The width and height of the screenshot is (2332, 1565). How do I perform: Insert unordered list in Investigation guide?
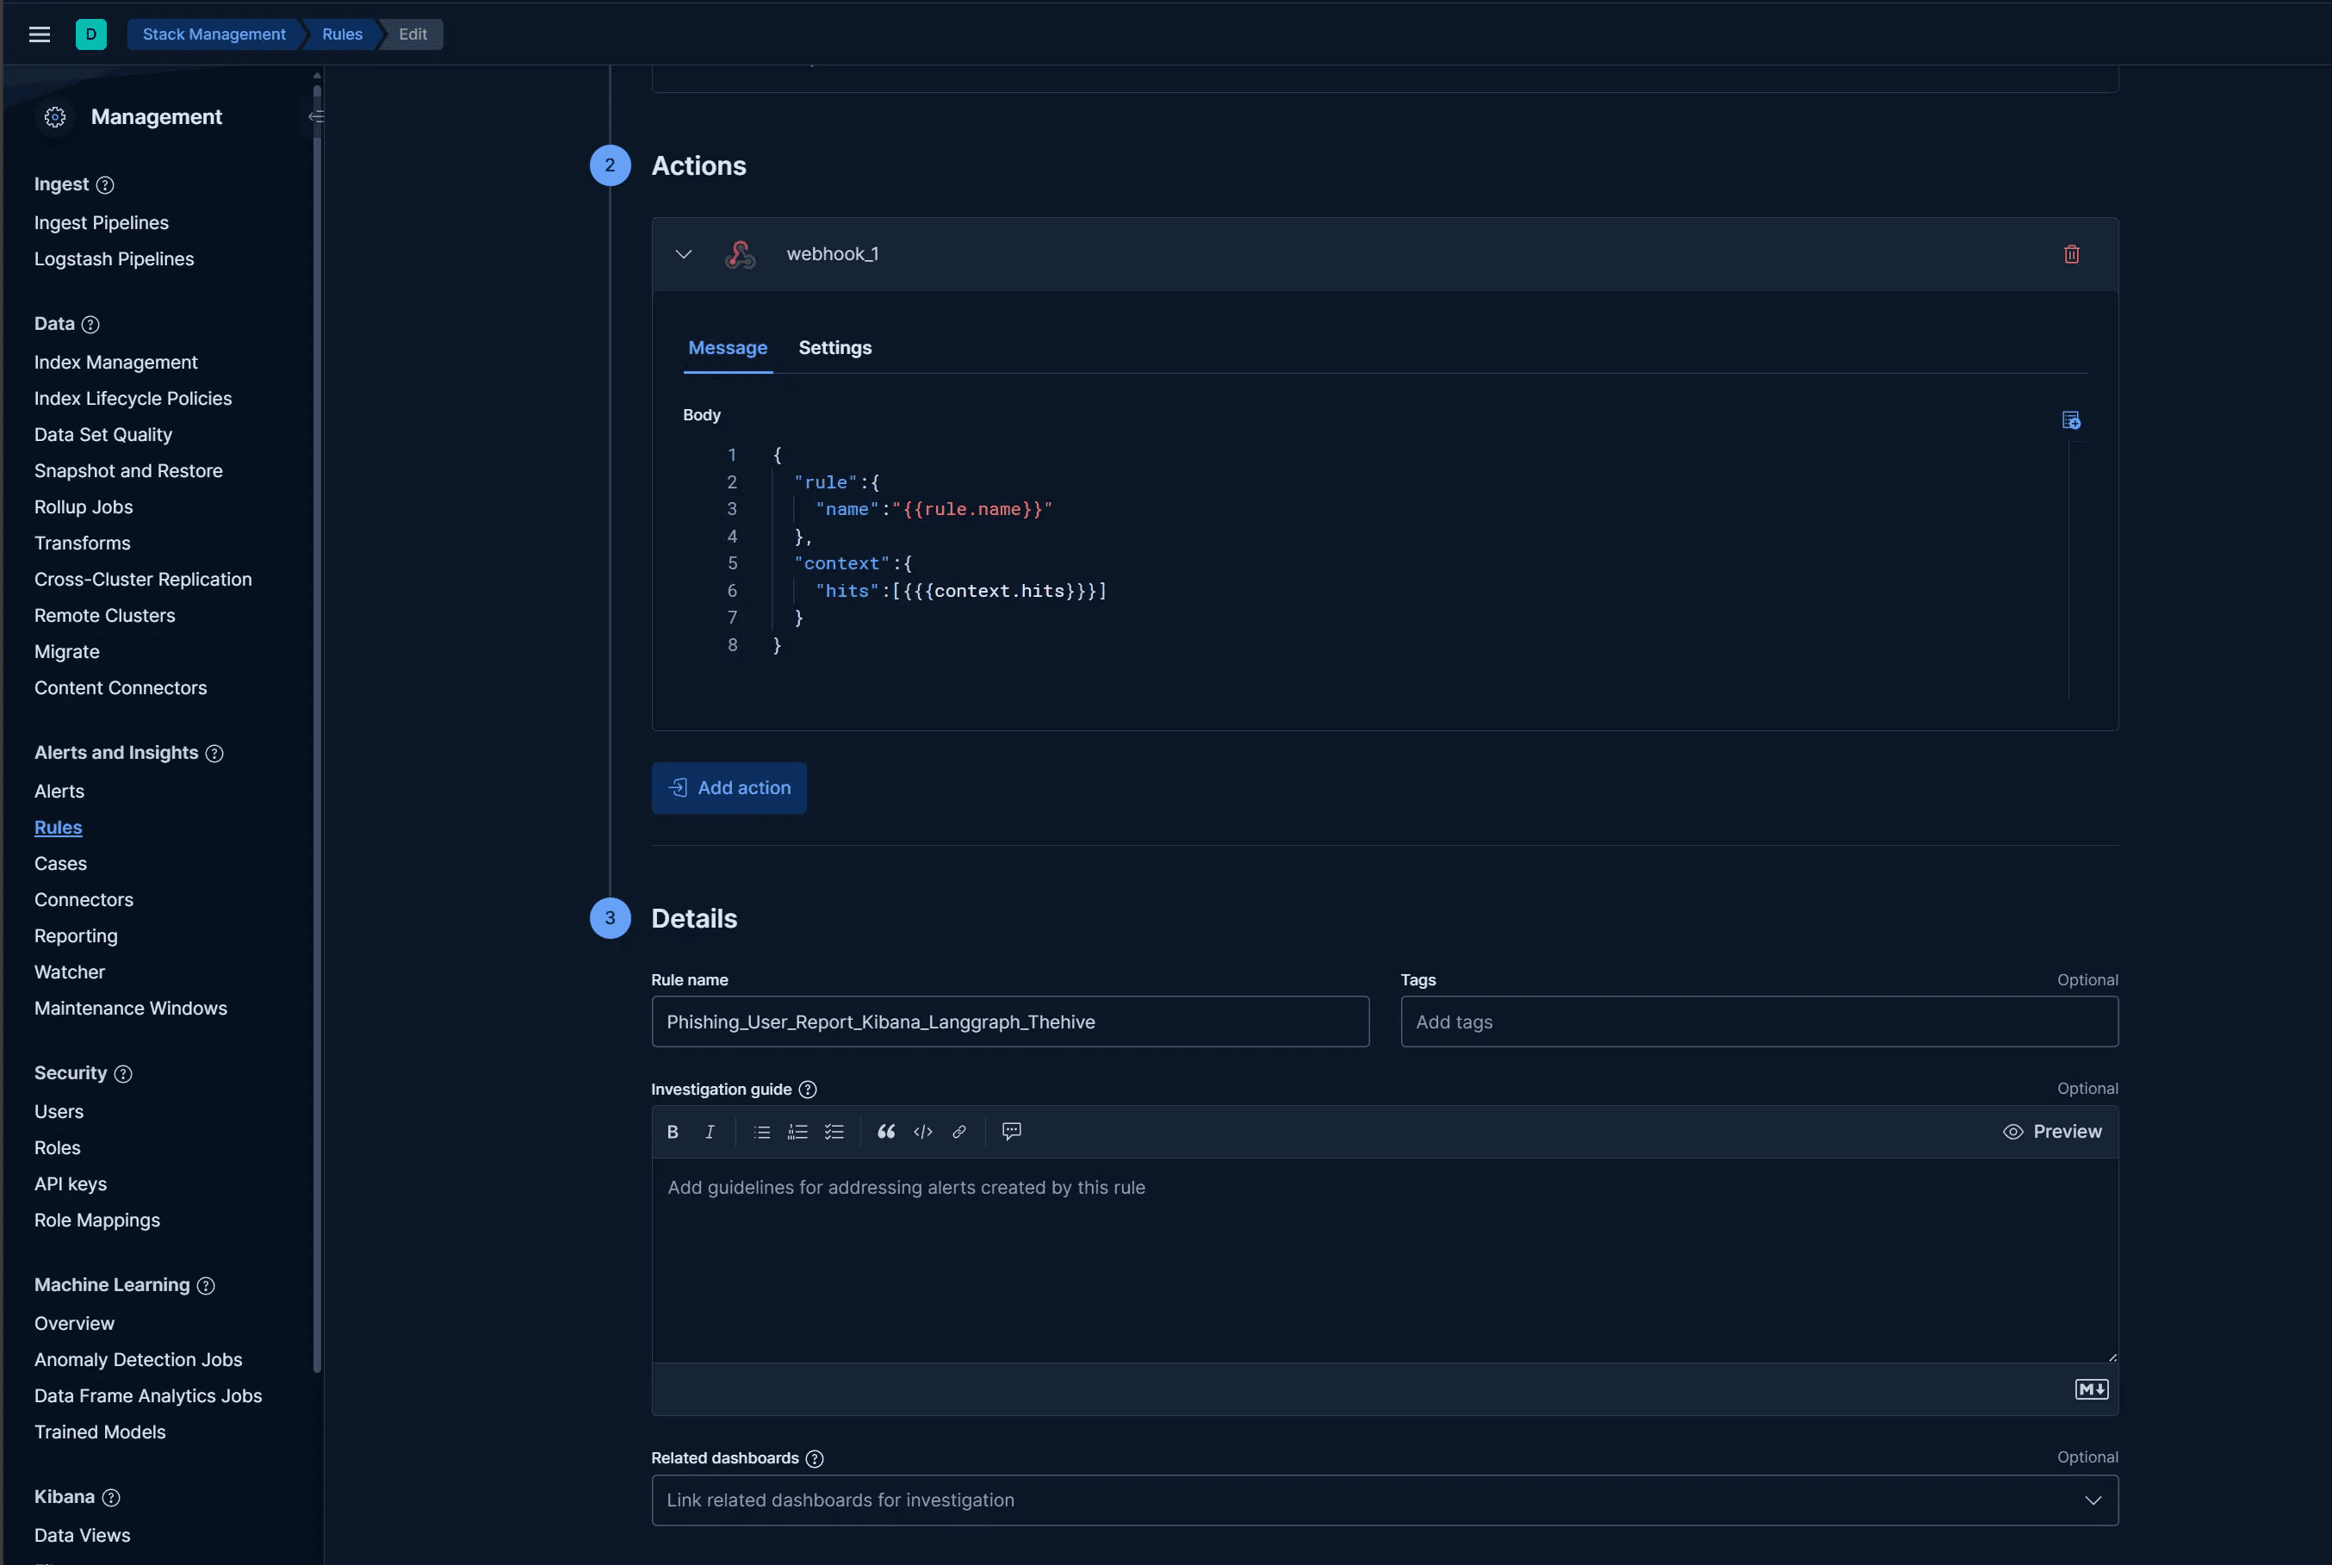tap(761, 1132)
